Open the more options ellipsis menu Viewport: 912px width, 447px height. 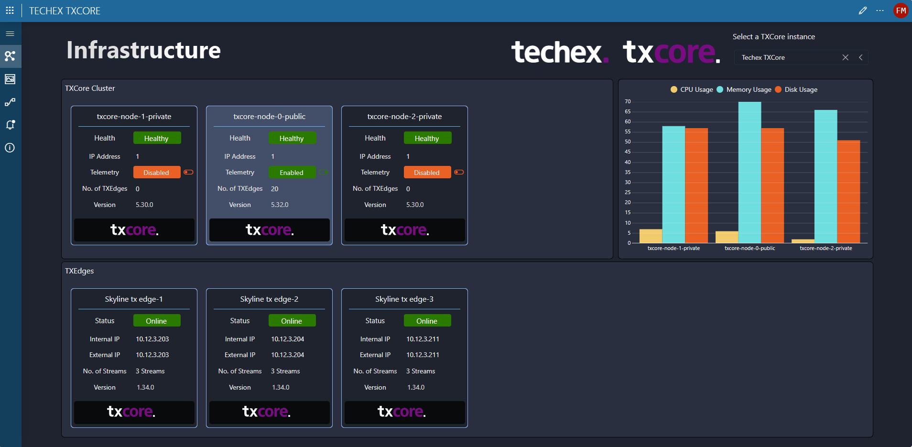(x=880, y=11)
